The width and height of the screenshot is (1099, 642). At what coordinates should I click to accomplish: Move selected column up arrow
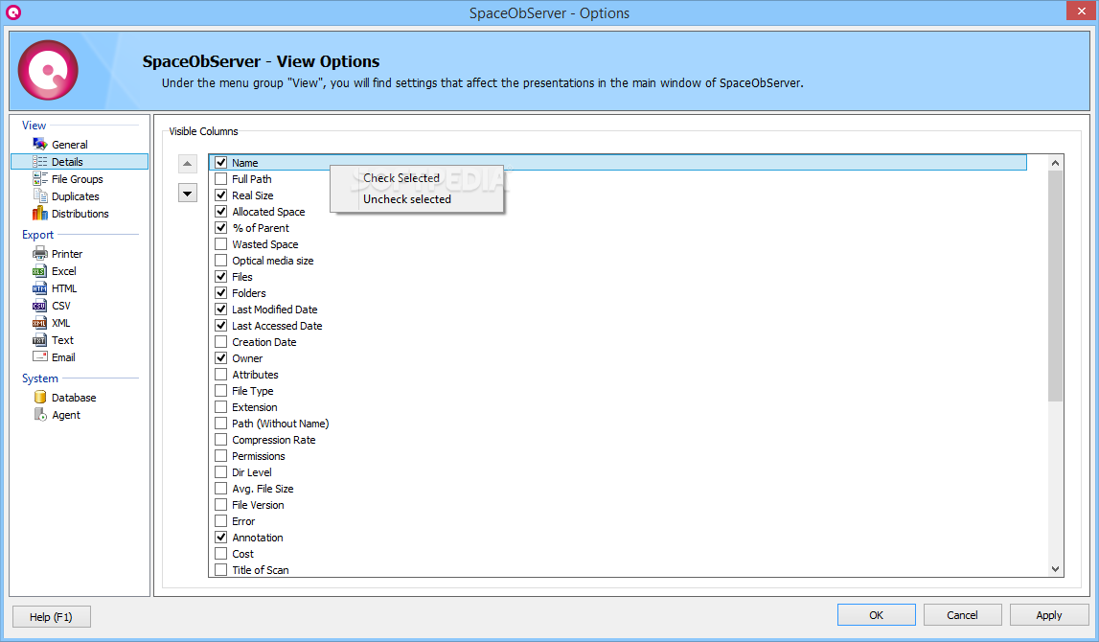(187, 164)
